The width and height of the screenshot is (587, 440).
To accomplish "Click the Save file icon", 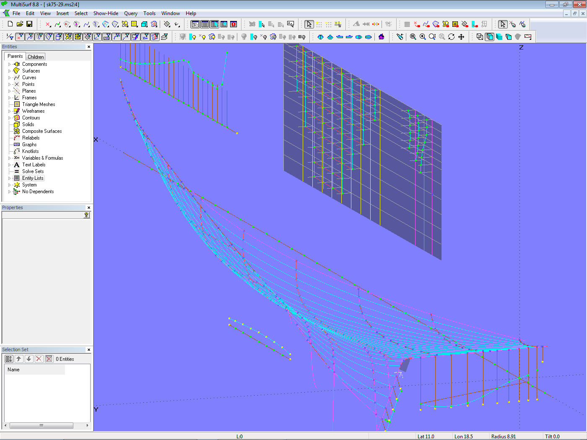I will pos(29,24).
